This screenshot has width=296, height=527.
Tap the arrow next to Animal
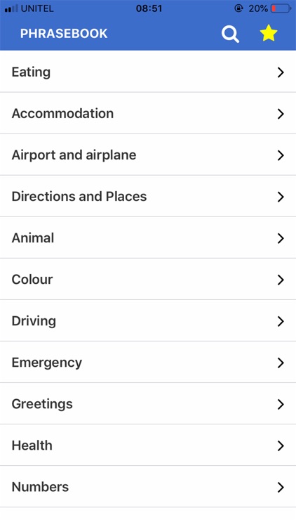coord(281,238)
